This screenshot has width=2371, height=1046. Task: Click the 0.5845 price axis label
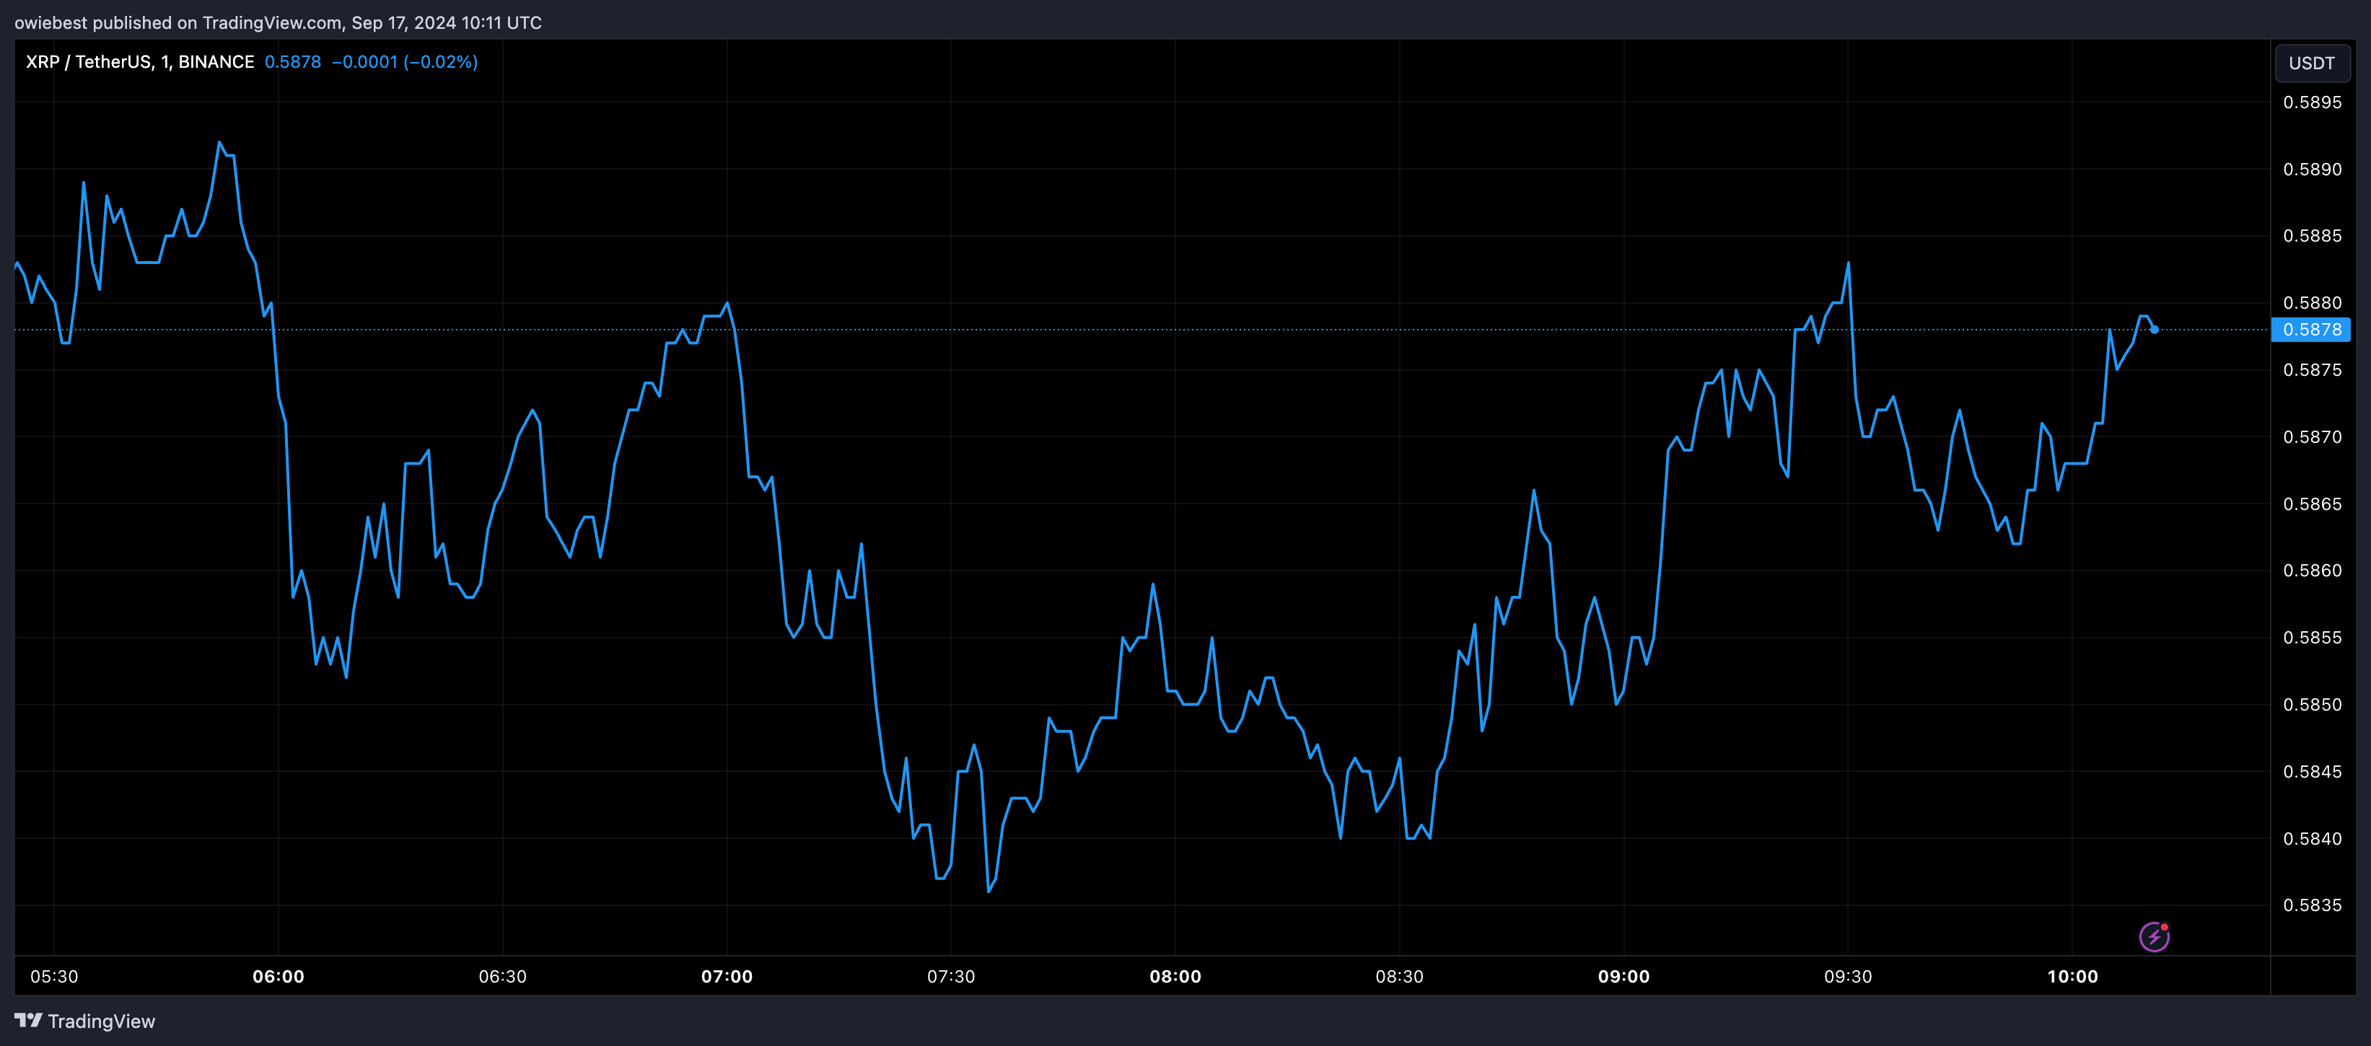point(2312,772)
